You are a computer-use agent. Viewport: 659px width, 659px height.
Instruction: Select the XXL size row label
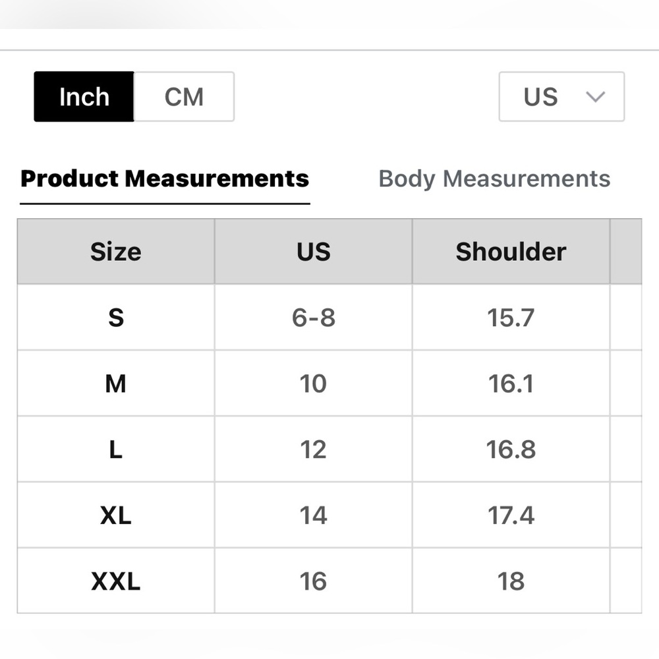(116, 581)
